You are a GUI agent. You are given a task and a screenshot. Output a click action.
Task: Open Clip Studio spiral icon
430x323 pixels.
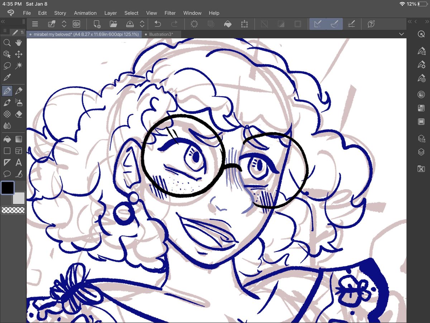coord(76,24)
